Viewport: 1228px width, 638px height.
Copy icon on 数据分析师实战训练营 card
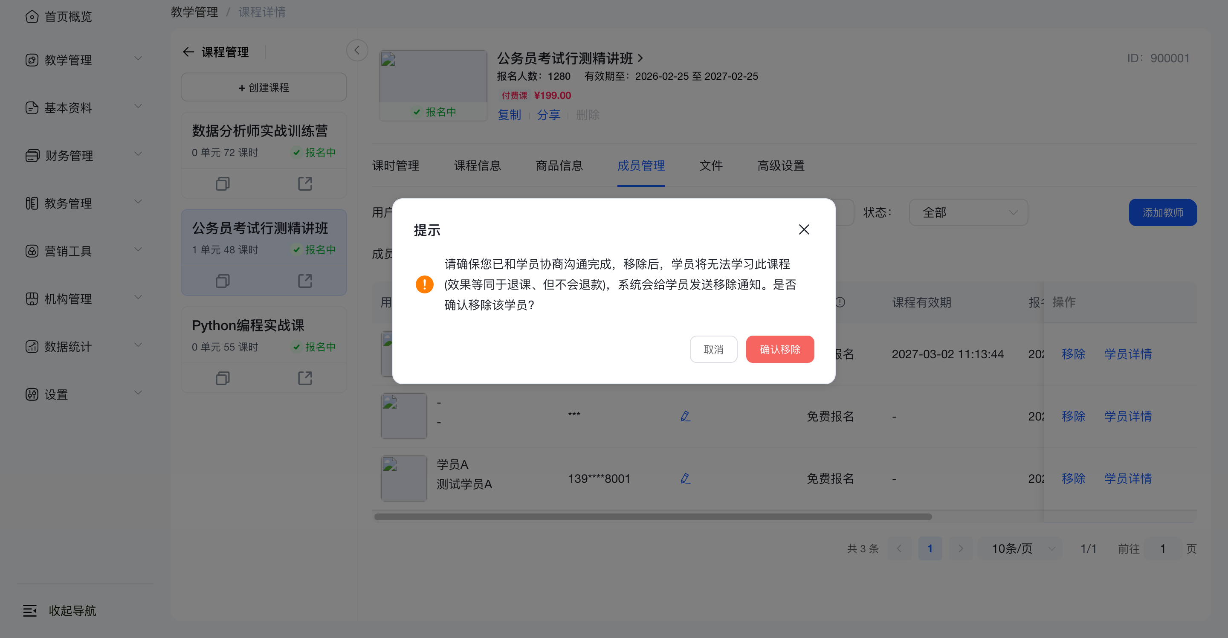tap(223, 183)
